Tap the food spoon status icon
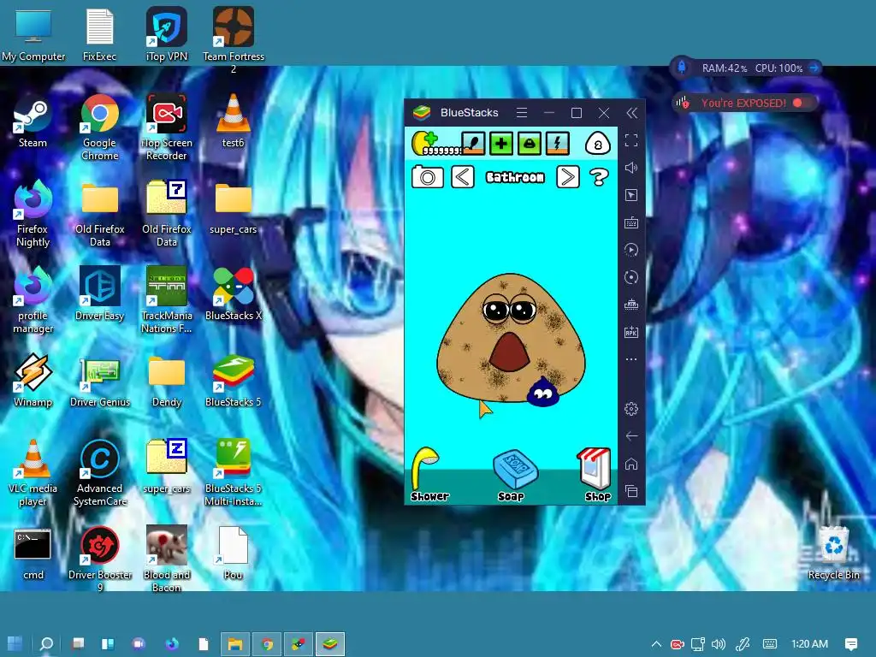The width and height of the screenshot is (876, 657). click(473, 144)
